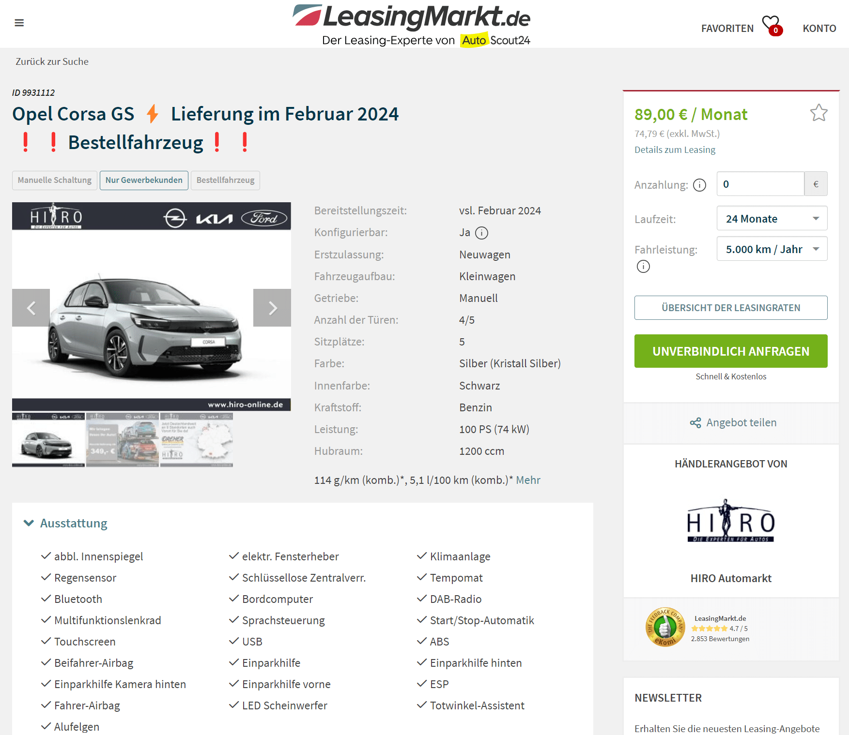849x735 pixels.
Task: Click the 100 PS (74 kW) value
Action: tap(494, 430)
